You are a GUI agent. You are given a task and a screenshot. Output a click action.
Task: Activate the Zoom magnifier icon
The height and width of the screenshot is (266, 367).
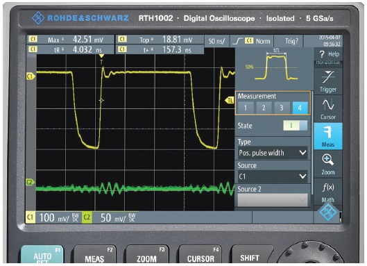(x=328, y=164)
